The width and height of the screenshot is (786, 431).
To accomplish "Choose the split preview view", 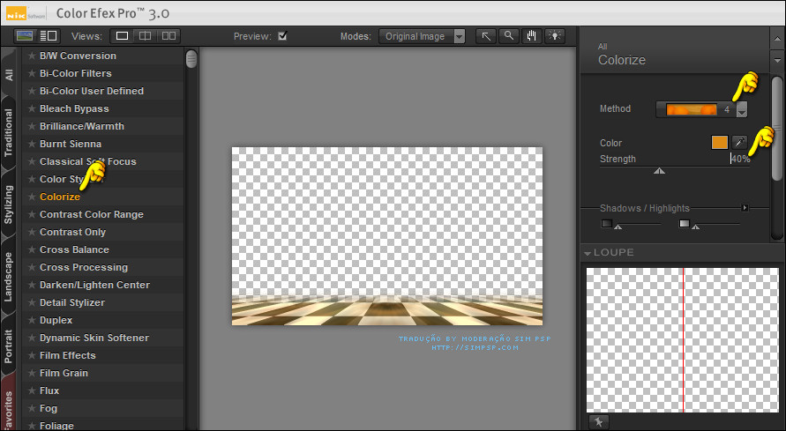I will click(145, 36).
